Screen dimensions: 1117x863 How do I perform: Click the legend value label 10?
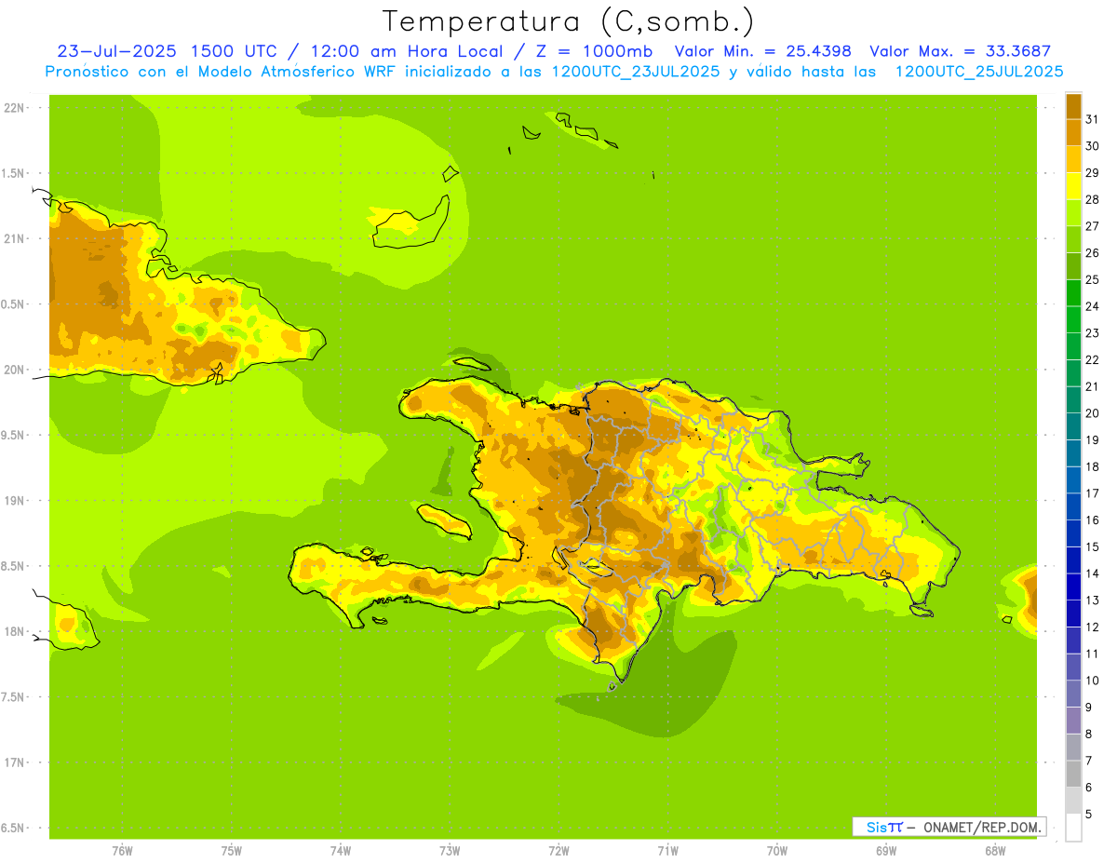point(1092,681)
